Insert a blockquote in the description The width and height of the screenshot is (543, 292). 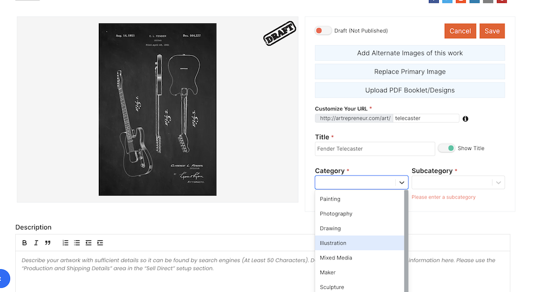pyautogui.click(x=48, y=243)
